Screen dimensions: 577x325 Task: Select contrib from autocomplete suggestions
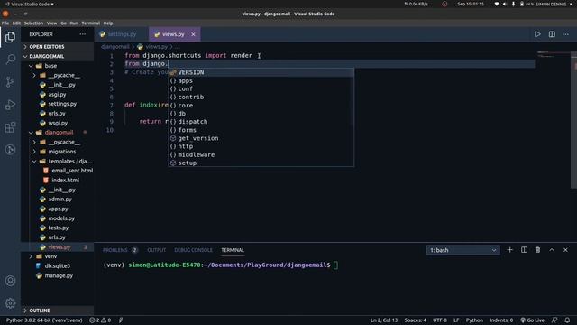[x=261, y=97]
